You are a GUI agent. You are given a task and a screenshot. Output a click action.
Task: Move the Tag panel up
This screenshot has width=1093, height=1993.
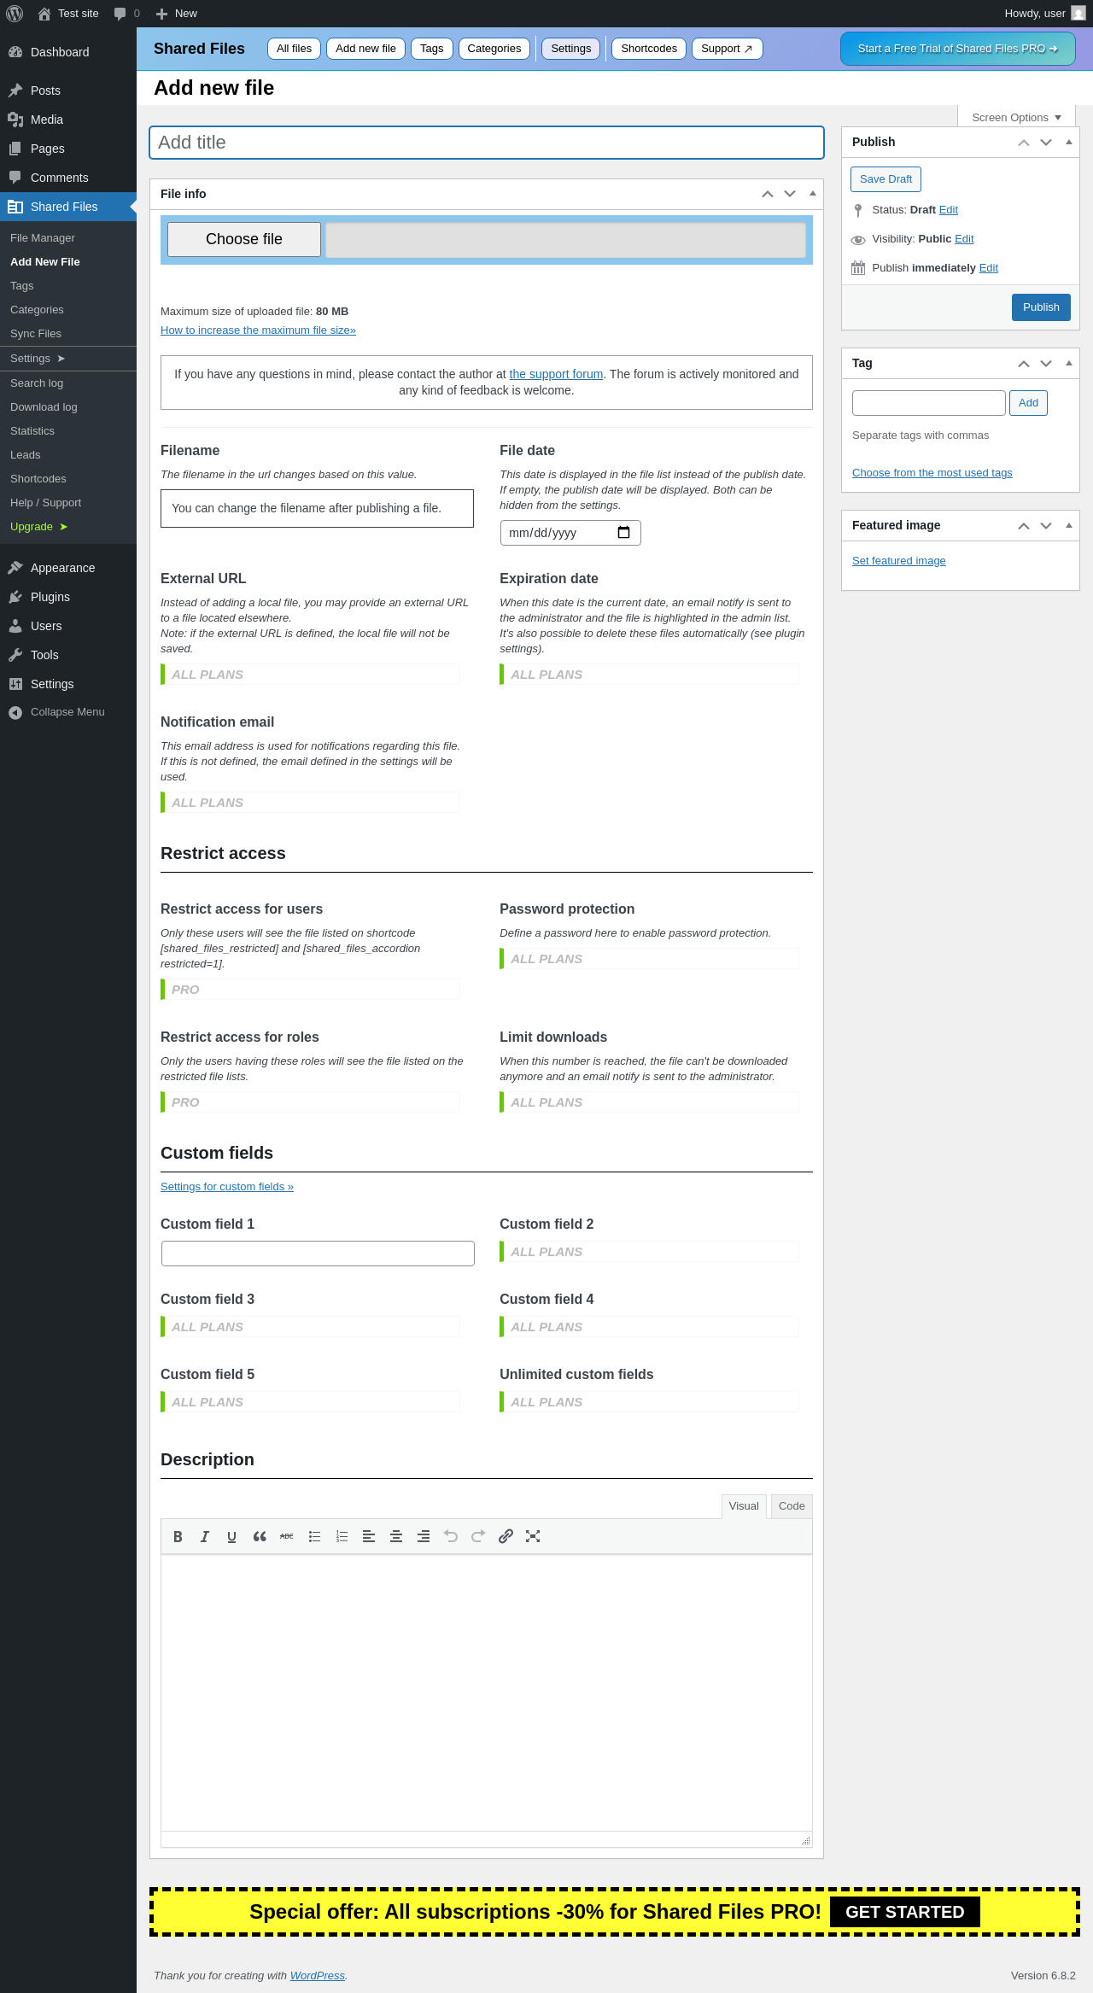[1023, 364]
